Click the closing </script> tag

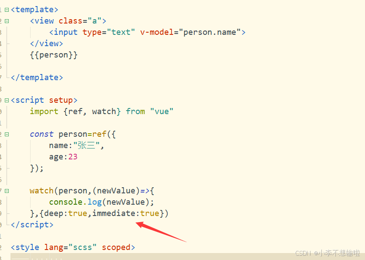pos(32,225)
